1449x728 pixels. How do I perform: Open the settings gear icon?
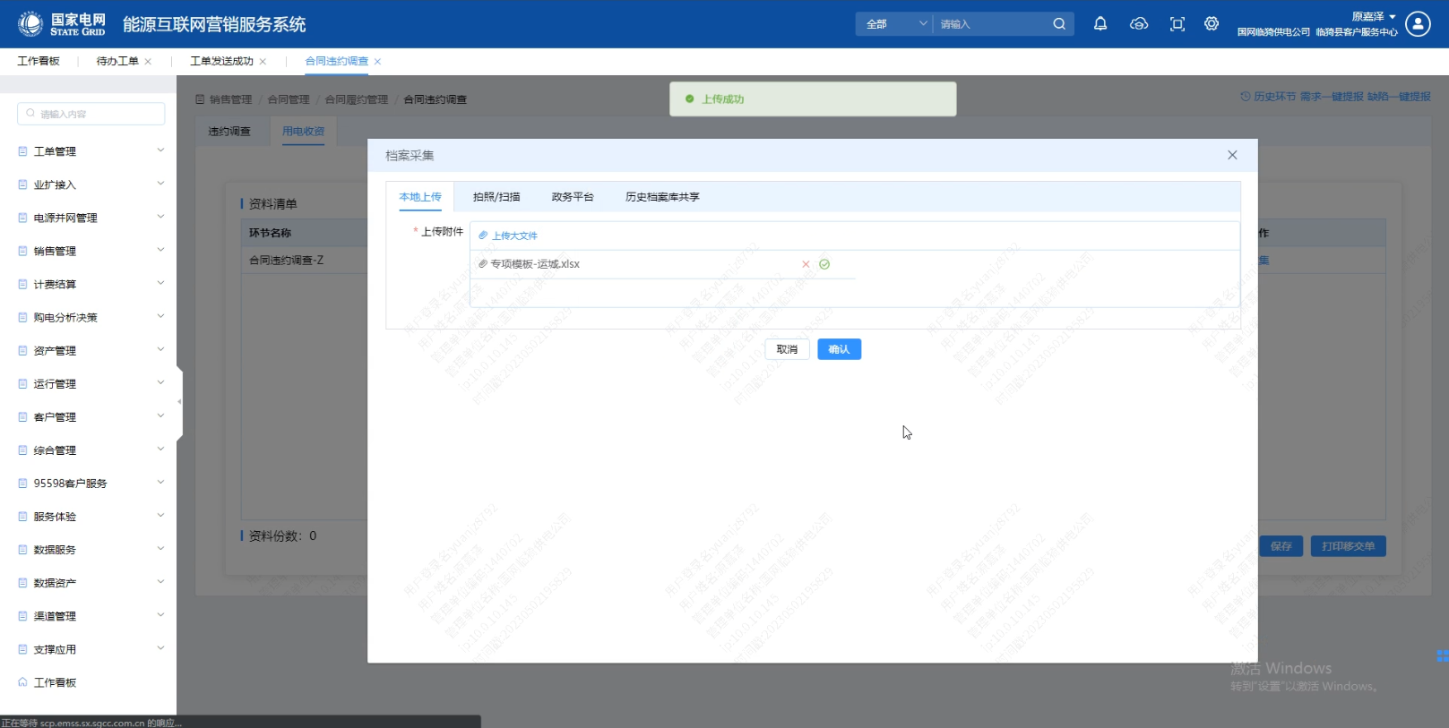pos(1212,24)
